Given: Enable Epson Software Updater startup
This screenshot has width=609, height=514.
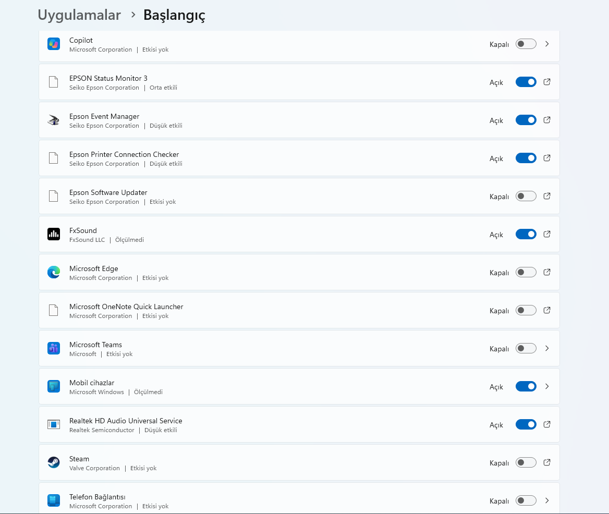Looking at the screenshot, I should (526, 196).
